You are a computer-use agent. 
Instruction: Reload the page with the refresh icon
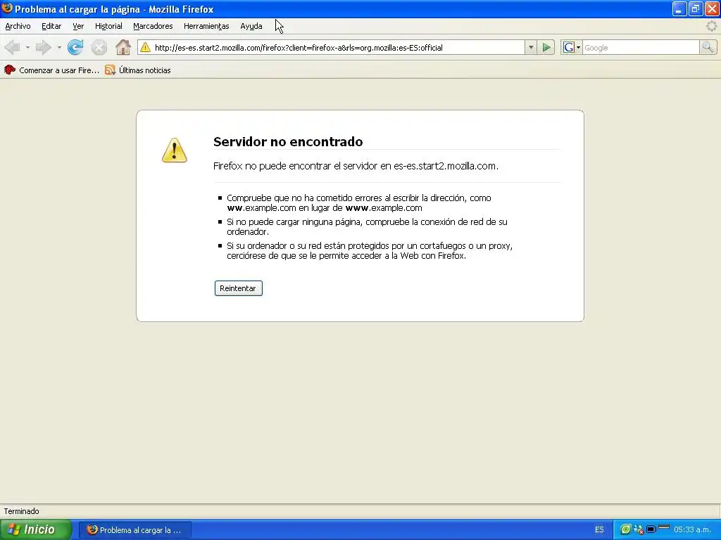pyautogui.click(x=75, y=47)
